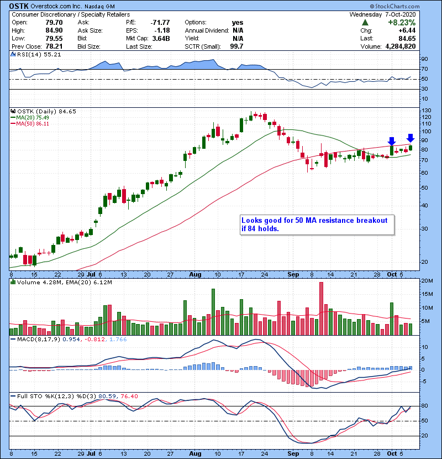Click the 90 RSI axis label
The height and width of the screenshot is (459, 442).
(425, 59)
